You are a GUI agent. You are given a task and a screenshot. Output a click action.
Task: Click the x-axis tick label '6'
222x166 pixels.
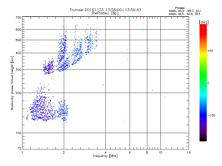coord(130,152)
